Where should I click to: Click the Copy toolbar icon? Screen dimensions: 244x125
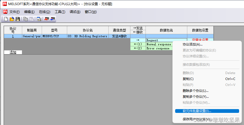(25, 19)
